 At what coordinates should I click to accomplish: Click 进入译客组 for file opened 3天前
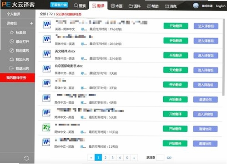coord(206,85)
